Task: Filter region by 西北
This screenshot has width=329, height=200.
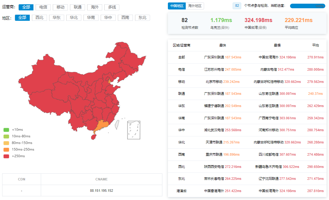Action: coord(40,18)
